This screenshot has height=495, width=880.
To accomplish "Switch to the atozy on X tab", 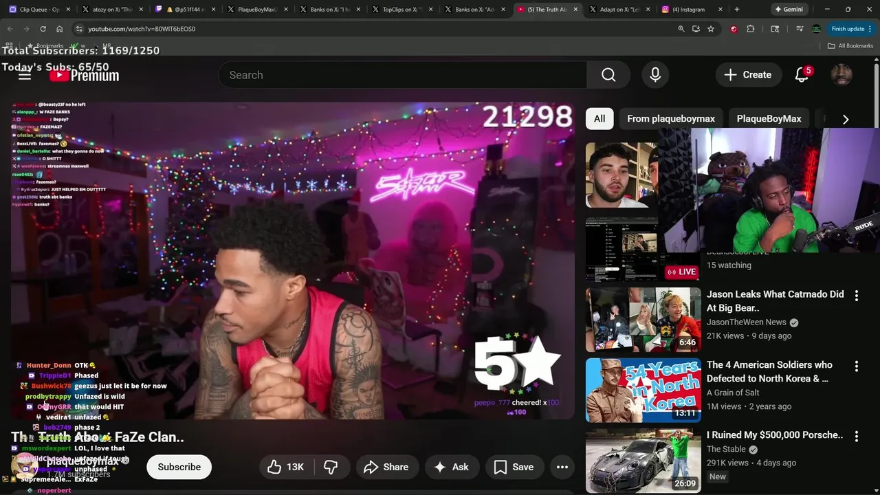I will 111,10.
